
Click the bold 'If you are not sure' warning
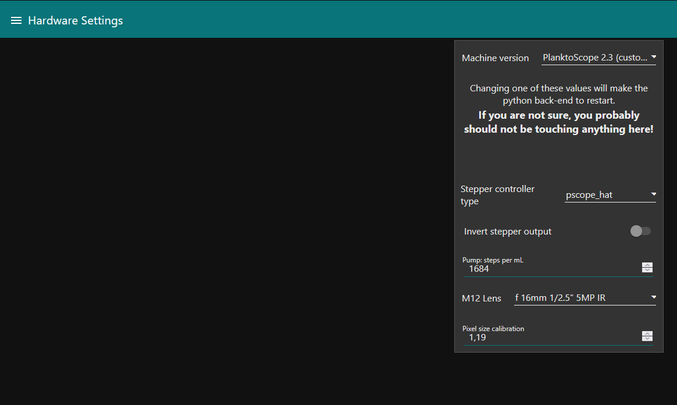[x=558, y=122]
